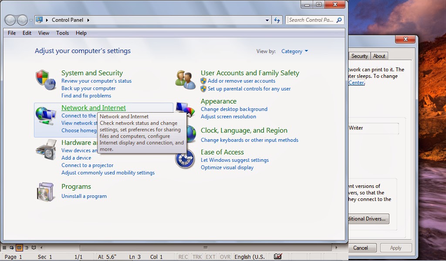Click Find and fix problems

click(x=86, y=96)
